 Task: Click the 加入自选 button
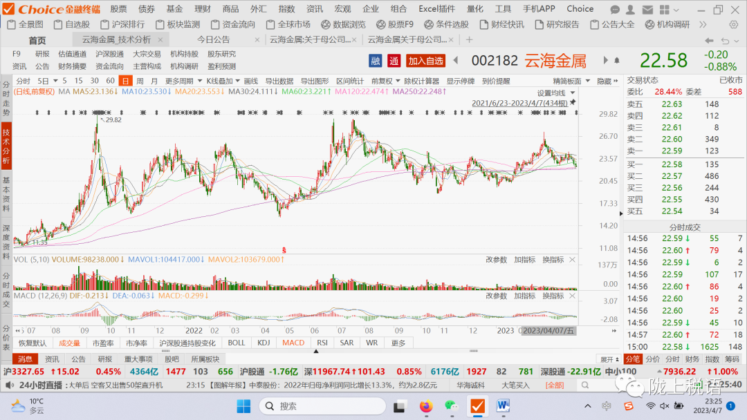[x=425, y=61]
